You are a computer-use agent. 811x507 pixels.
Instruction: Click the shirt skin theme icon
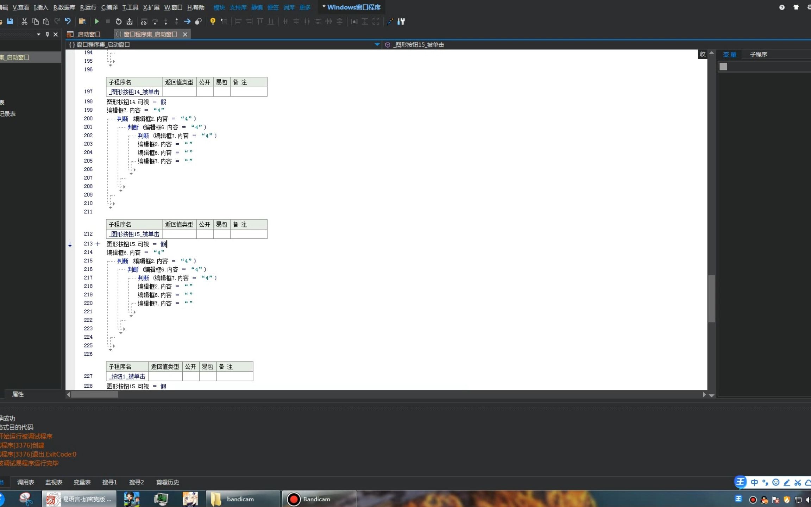(x=796, y=7)
